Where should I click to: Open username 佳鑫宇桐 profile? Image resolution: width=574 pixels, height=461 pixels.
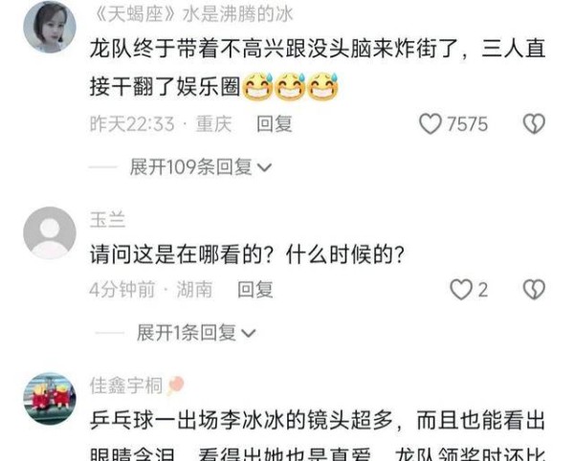[x=126, y=385]
